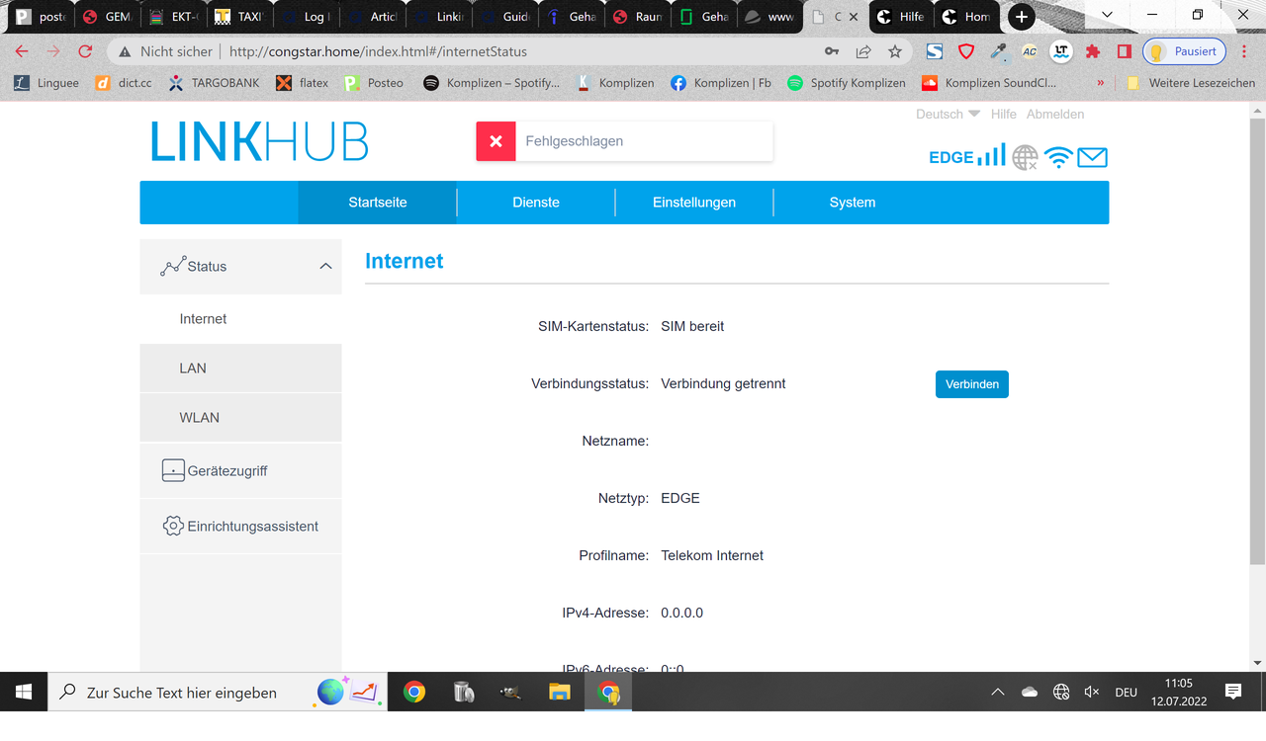Click the Abmelden logout link

click(1054, 115)
